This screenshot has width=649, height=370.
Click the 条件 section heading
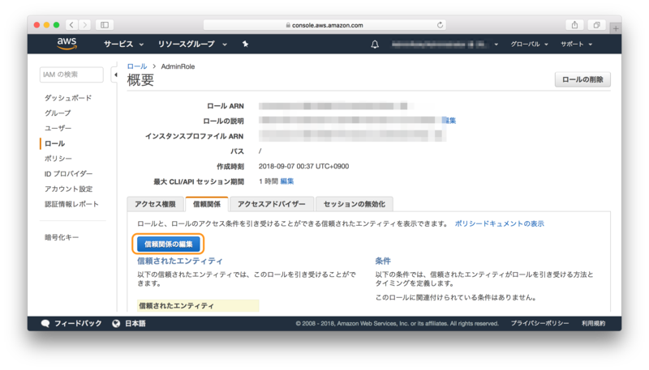click(x=383, y=261)
